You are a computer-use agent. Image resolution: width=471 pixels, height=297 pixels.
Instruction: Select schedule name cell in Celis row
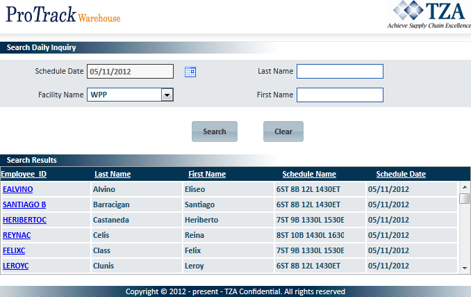click(320, 235)
